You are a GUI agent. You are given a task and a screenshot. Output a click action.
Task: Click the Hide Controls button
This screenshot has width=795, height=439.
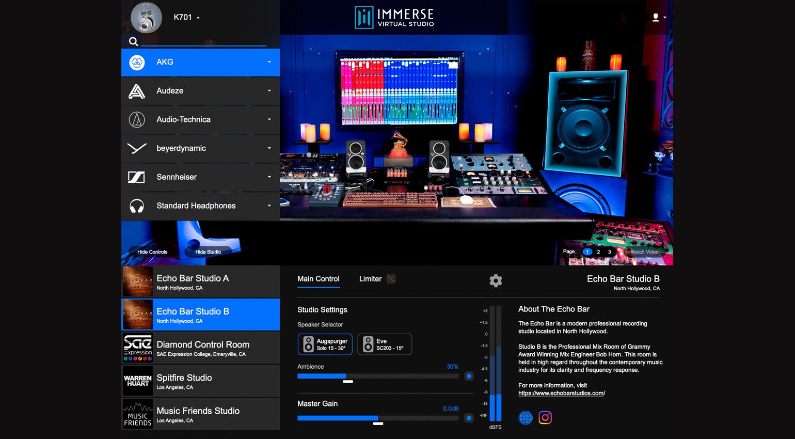click(x=152, y=252)
